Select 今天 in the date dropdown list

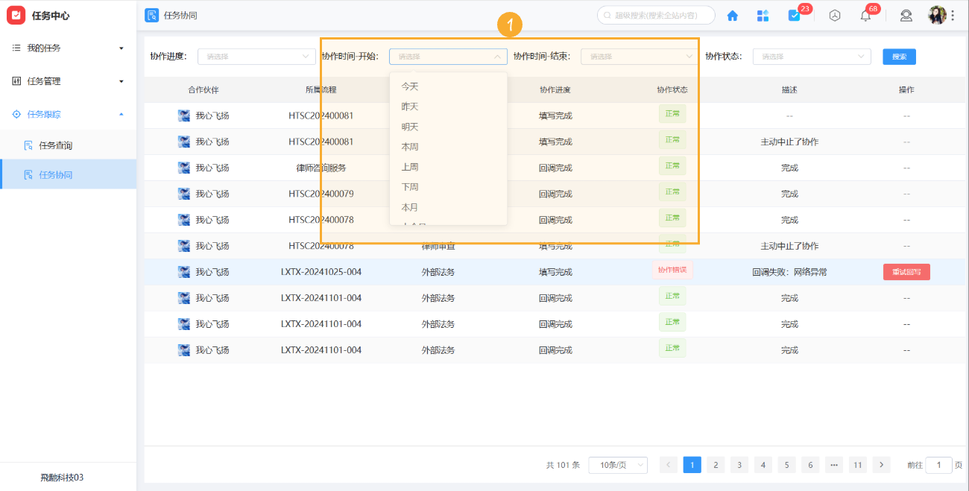(411, 86)
